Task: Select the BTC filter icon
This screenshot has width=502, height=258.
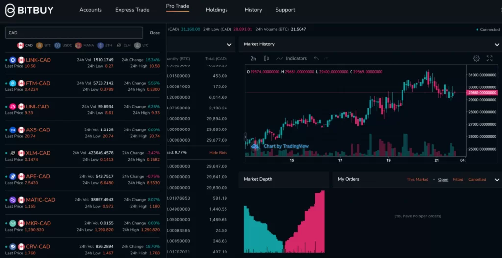Action: click(39, 45)
